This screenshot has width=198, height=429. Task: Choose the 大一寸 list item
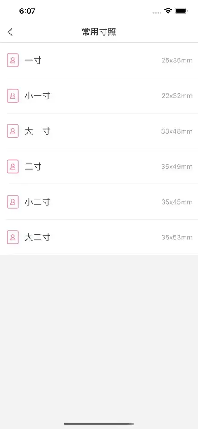coord(99,131)
